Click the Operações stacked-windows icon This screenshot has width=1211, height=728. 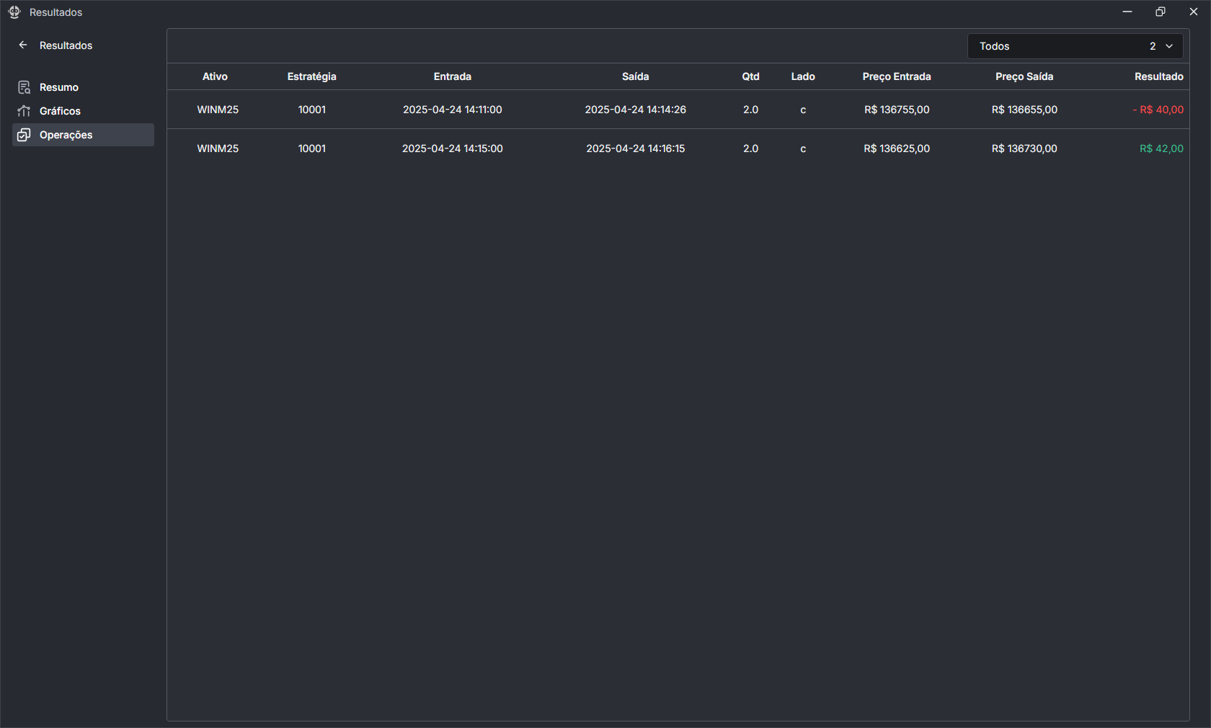[24, 135]
